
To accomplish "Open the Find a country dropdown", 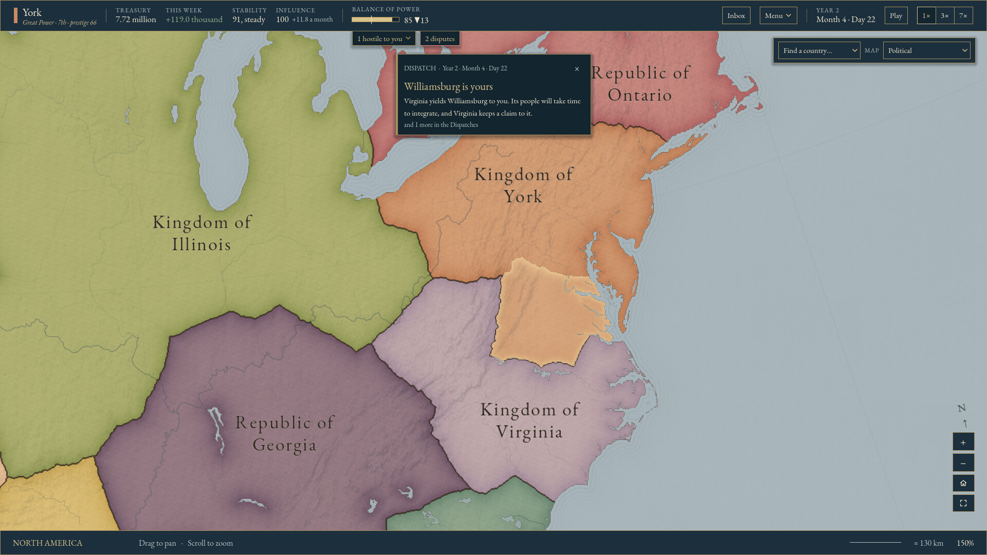I will tap(819, 50).
